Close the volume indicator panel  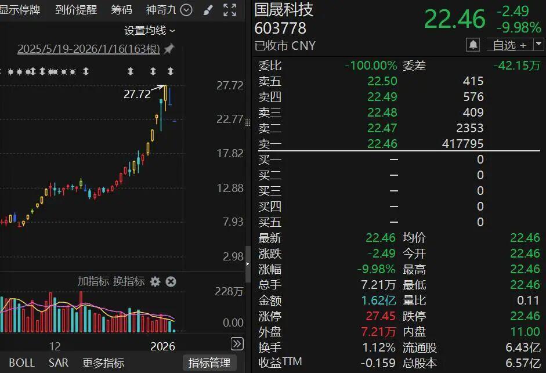pyautogui.click(x=171, y=281)
